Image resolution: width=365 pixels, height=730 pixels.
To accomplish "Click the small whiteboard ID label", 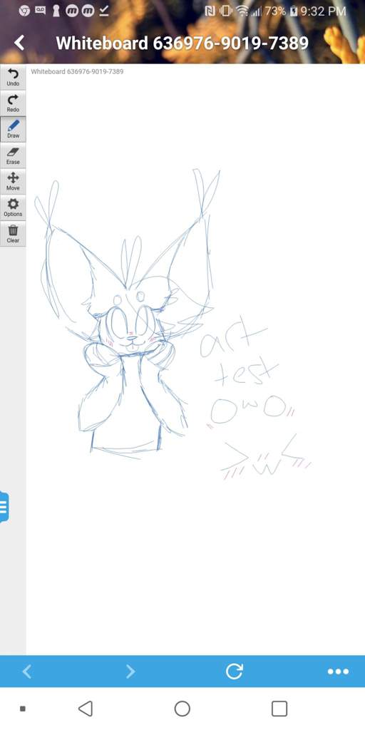I will pos(77,72).
